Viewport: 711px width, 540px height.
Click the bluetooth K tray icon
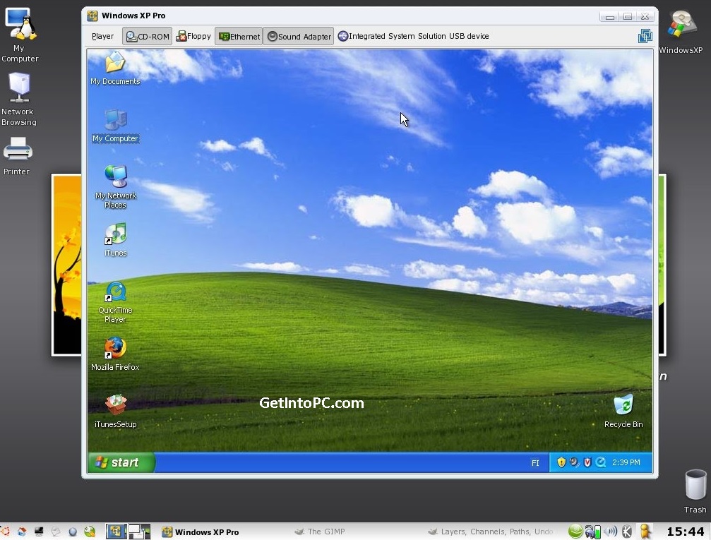click(x=627, y=532)
